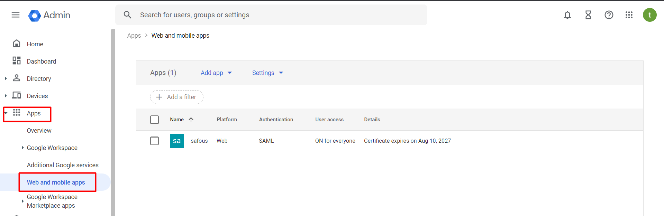Image resolution: width=664 pixels, height=216 pixels.
Task: Click the Add a filter button
Action: 176,97
